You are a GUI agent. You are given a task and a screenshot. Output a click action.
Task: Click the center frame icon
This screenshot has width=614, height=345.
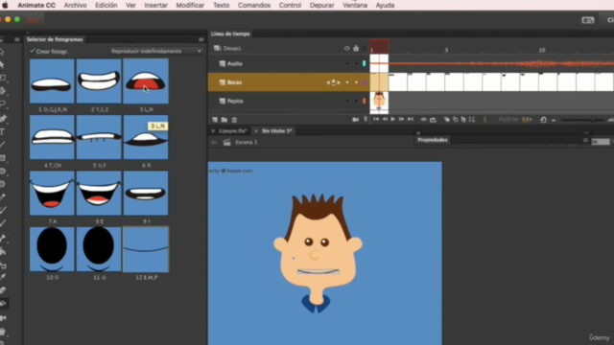point(423,120)
